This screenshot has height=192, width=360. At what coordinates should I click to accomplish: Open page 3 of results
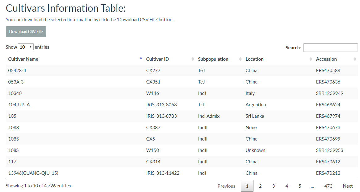(x=274, y=186)
